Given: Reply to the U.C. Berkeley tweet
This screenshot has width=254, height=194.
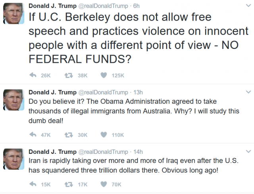Looking at the screenshot, I should pos(33,75).
